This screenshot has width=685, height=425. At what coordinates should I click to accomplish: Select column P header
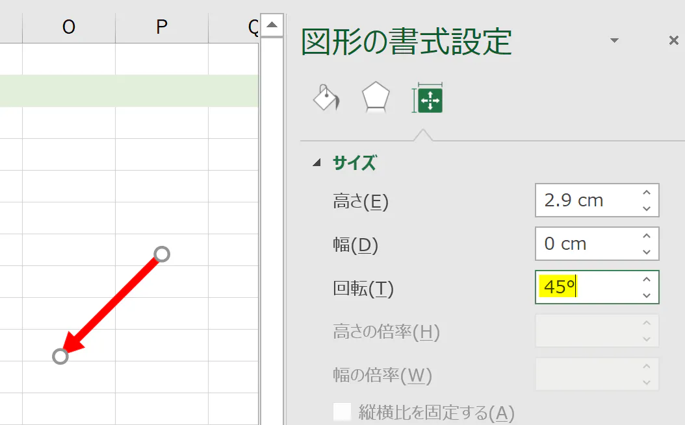[162, 27]
